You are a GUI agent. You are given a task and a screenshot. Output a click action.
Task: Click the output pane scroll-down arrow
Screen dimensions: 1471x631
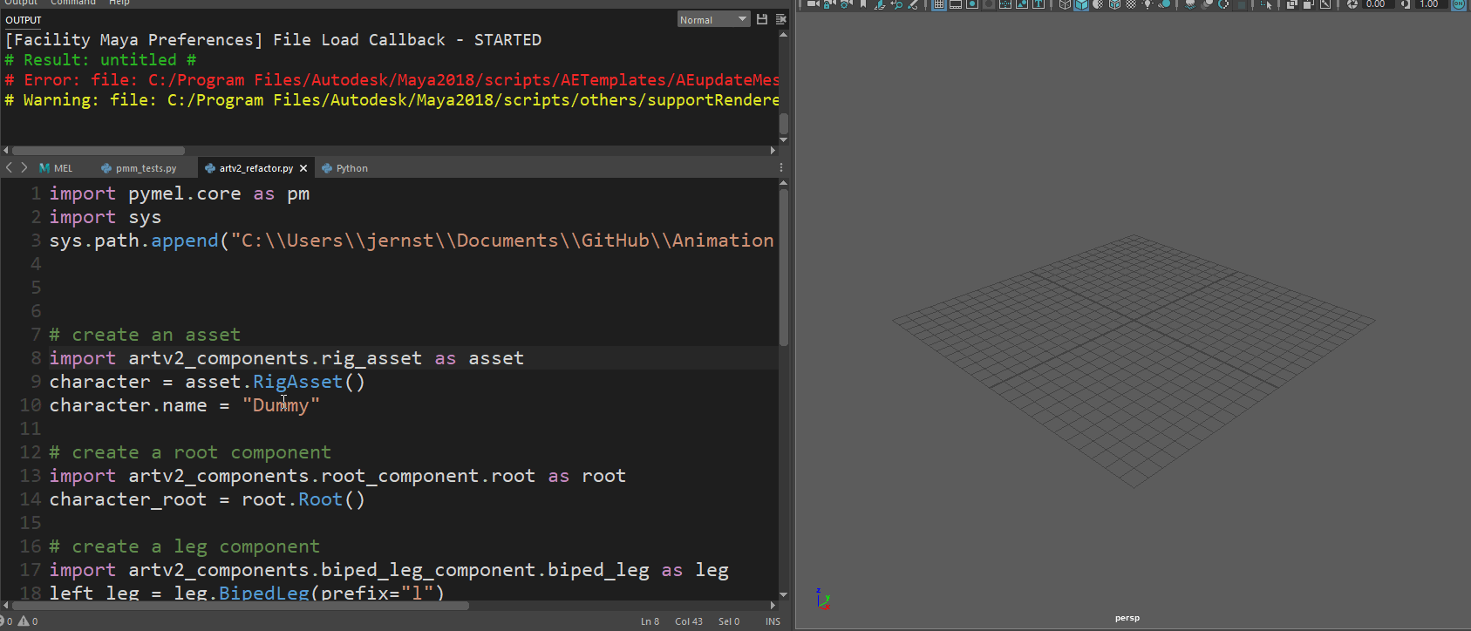coord(783,139)
